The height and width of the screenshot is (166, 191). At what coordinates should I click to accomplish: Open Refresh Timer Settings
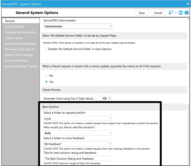(x=19, y=55)
